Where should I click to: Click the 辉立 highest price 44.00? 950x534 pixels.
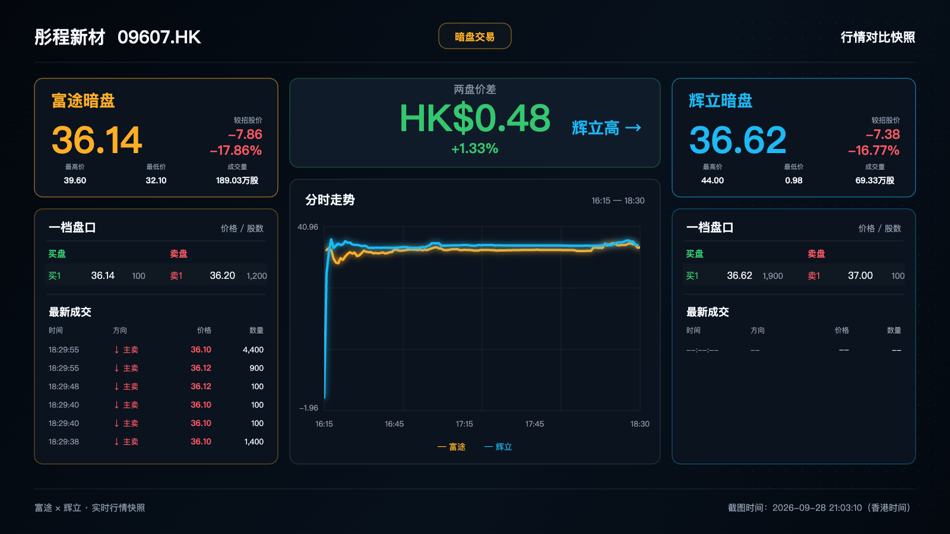tap(712, 180)
